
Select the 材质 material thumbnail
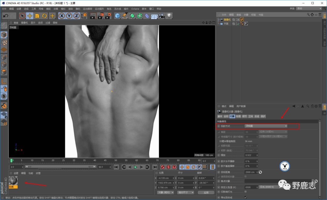pos(13,181)
